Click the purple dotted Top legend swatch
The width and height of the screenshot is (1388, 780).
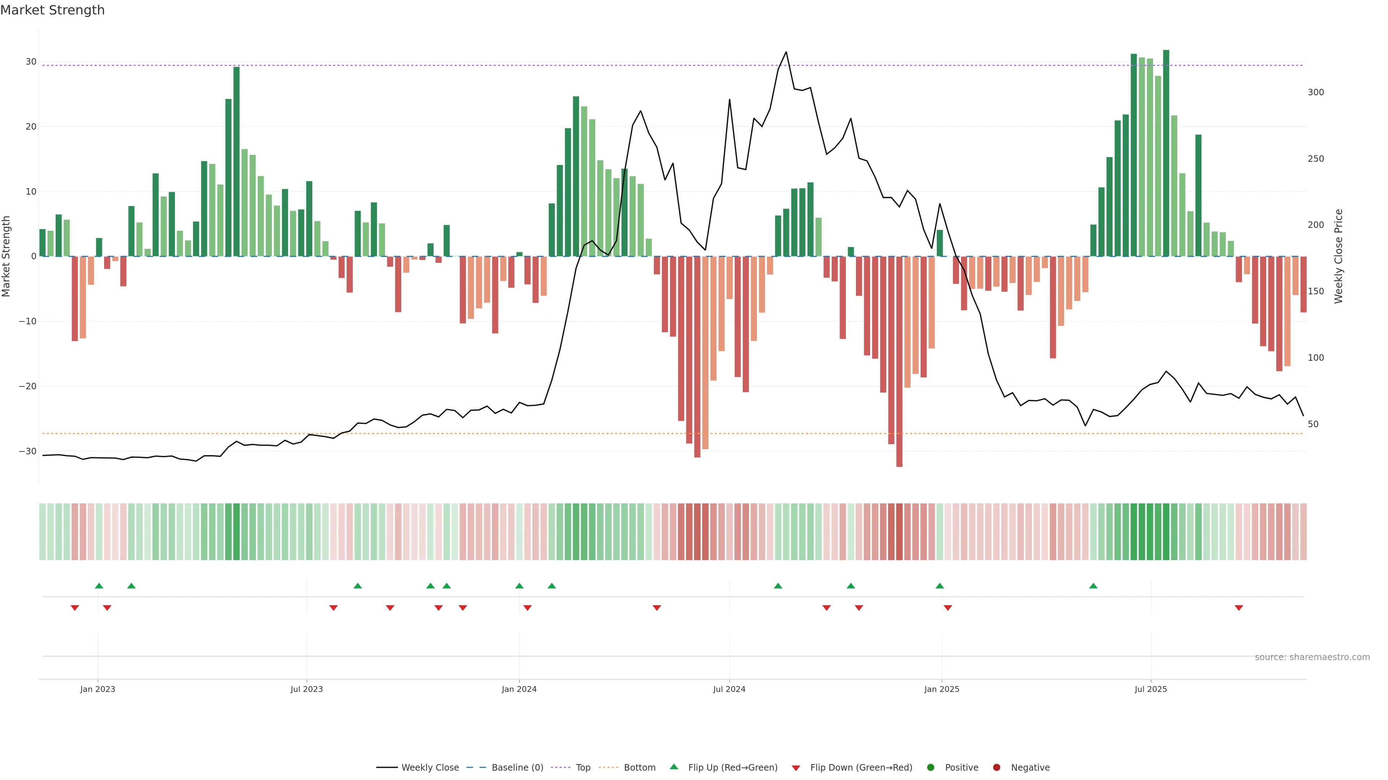tap(560, 768)
